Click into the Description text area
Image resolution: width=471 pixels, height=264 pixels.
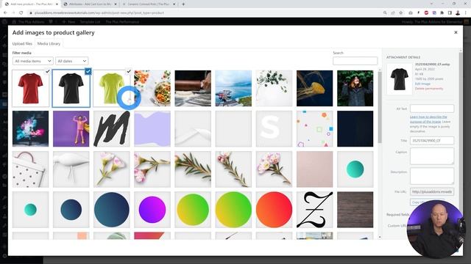coord(432,176)
